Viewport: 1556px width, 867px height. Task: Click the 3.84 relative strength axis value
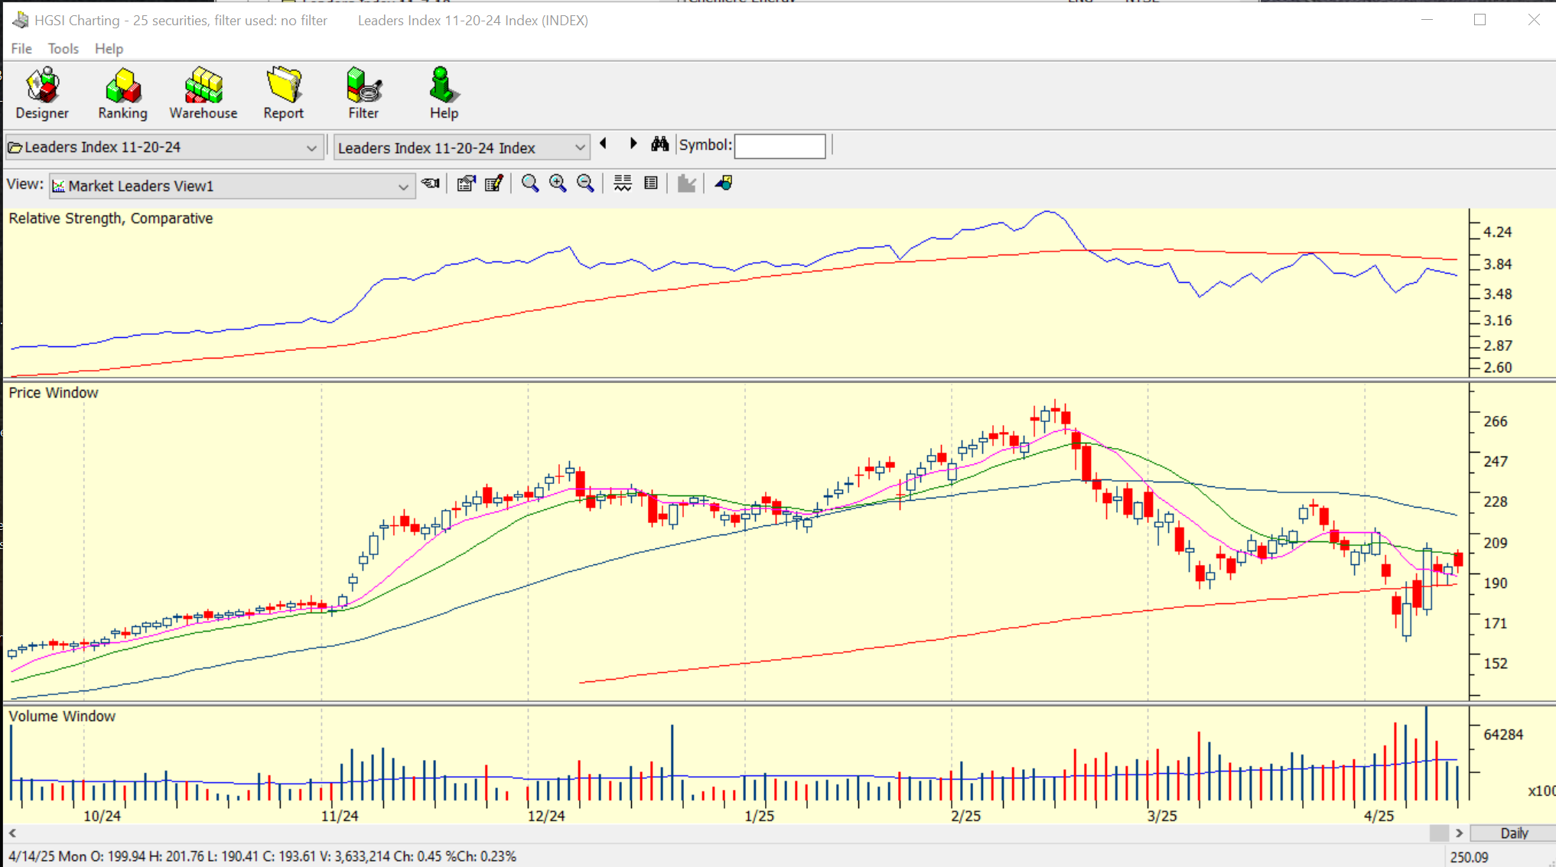pyautogui.click(x=1498, y=265)
